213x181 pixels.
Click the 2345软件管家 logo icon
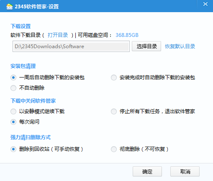click(10, 7)
